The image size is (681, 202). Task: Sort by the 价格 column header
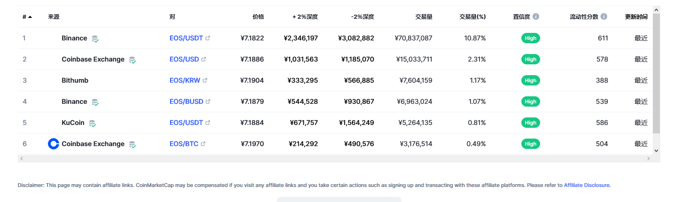pos(258,16)
